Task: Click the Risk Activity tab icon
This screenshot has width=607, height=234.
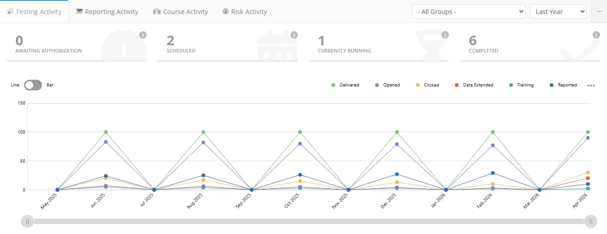Action: pos(226,12)
